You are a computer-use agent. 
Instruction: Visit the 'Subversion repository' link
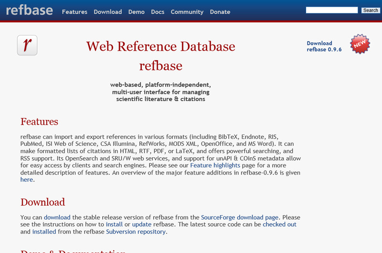[x=136, y=231]
